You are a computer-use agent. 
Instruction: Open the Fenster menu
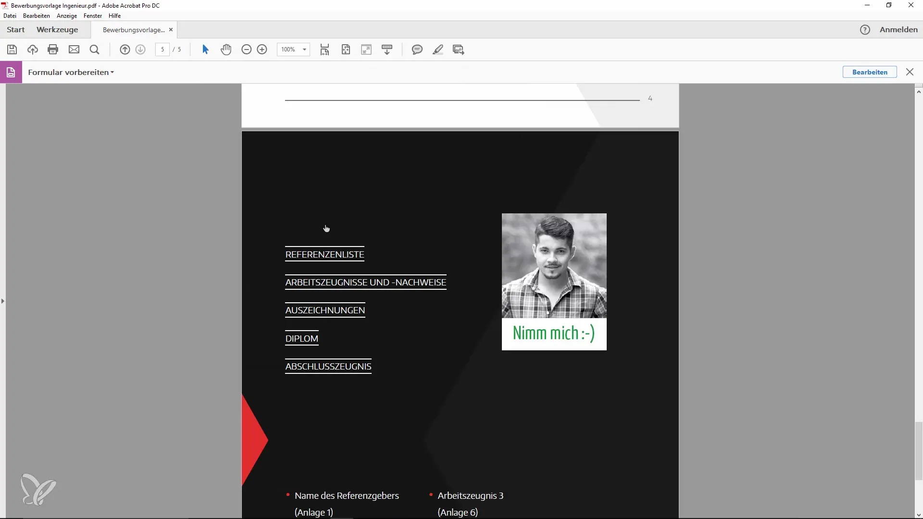(x=93, y=16)
